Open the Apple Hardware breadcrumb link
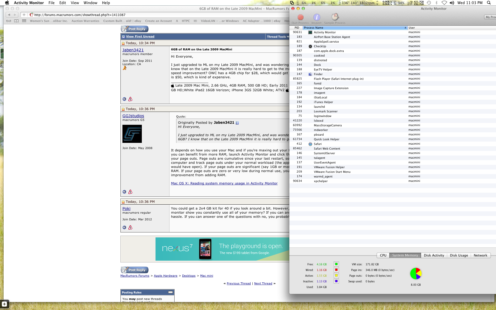 166,276
